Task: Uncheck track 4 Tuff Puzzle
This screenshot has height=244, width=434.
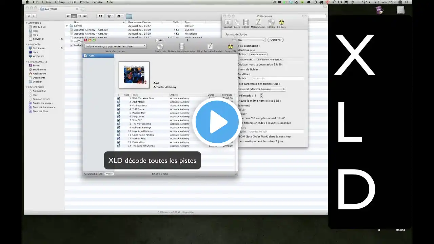Action: pos(119,109)
